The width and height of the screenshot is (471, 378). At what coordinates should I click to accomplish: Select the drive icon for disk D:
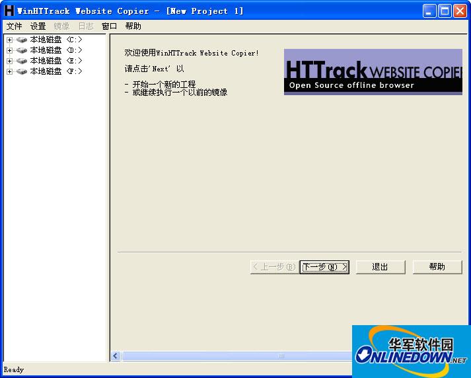22,50
